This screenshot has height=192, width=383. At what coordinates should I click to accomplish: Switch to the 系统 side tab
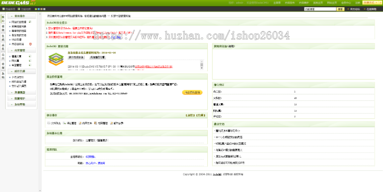point(3,75)
